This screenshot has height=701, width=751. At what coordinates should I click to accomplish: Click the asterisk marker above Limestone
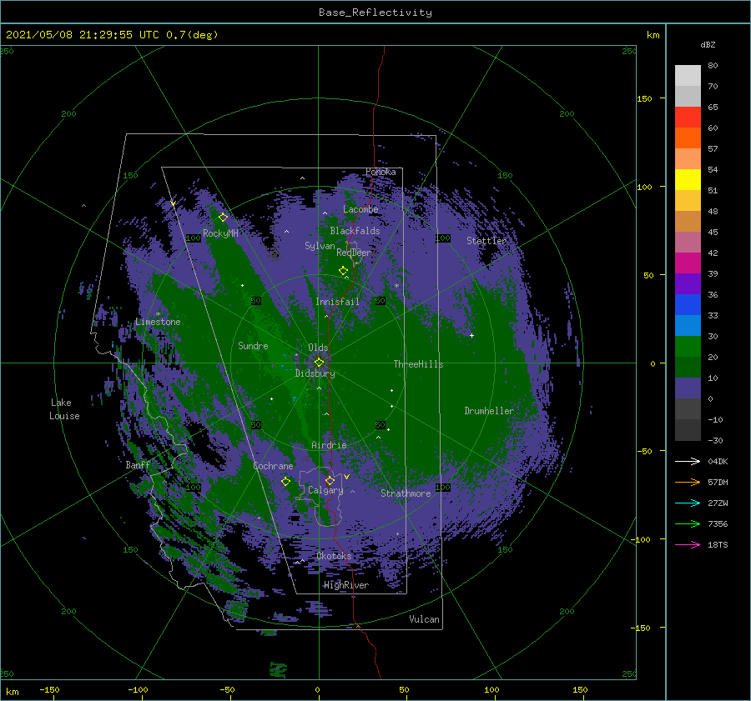tap(158, 314)
